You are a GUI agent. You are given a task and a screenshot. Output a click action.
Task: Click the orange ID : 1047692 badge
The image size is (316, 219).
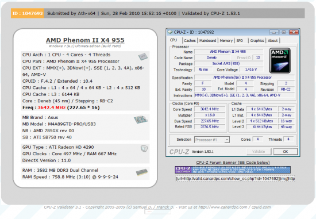(x=28, y=13)
